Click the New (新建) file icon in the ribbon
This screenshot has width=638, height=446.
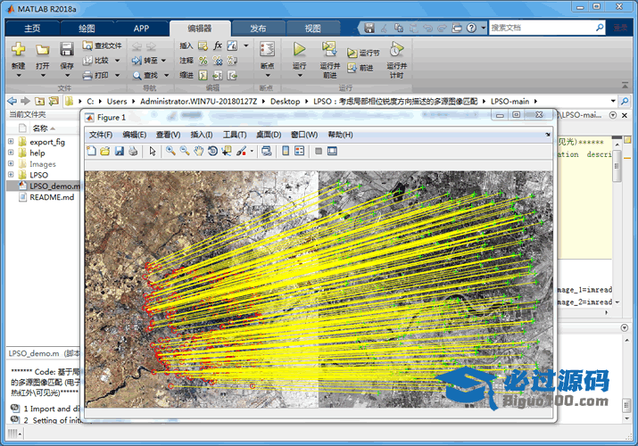pyautogui.click(x=18, y=50)
